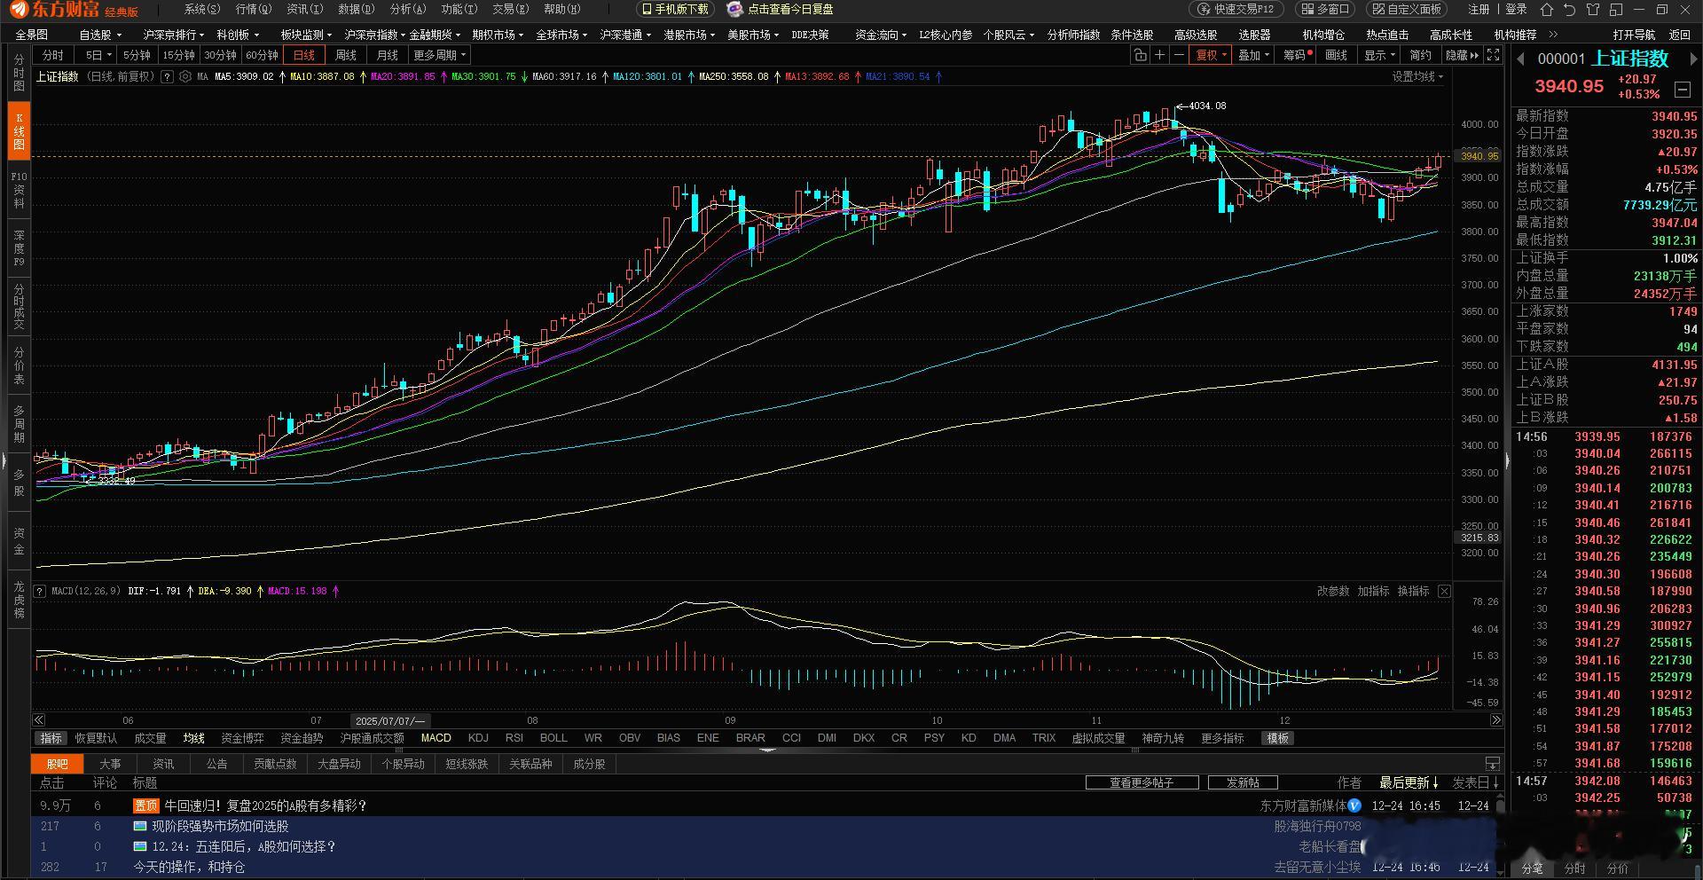The width and height of the screenshot is (1703, 880).
Task: Switch to the 公告 tab
Action: click(216, 764)
